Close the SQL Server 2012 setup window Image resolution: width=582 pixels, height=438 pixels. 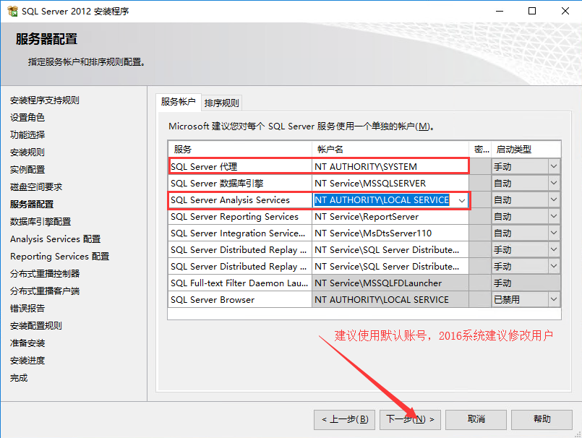point(565,11)
